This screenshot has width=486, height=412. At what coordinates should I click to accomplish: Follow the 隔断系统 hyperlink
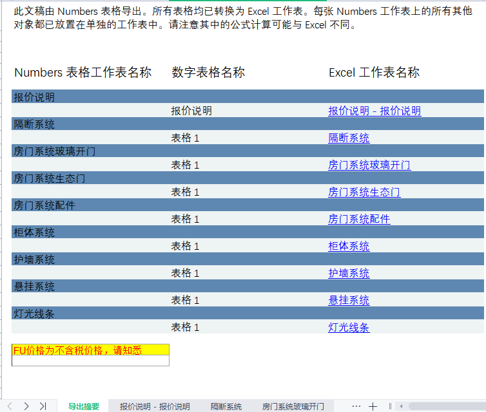click(349, 138)
